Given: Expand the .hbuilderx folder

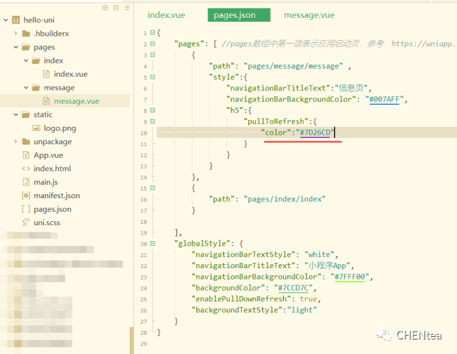Looking at the screenshot, I should (15, 34).
